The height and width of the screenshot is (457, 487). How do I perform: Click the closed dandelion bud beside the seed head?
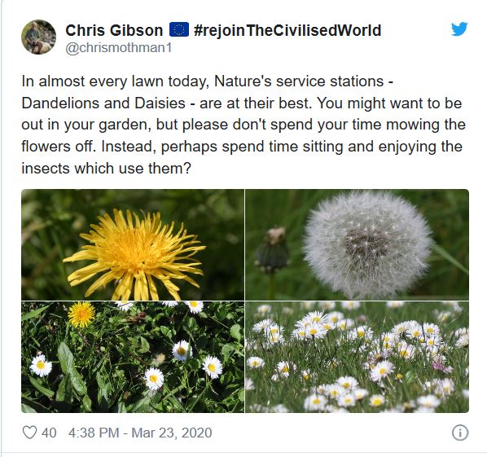click(x=272, y=250)
